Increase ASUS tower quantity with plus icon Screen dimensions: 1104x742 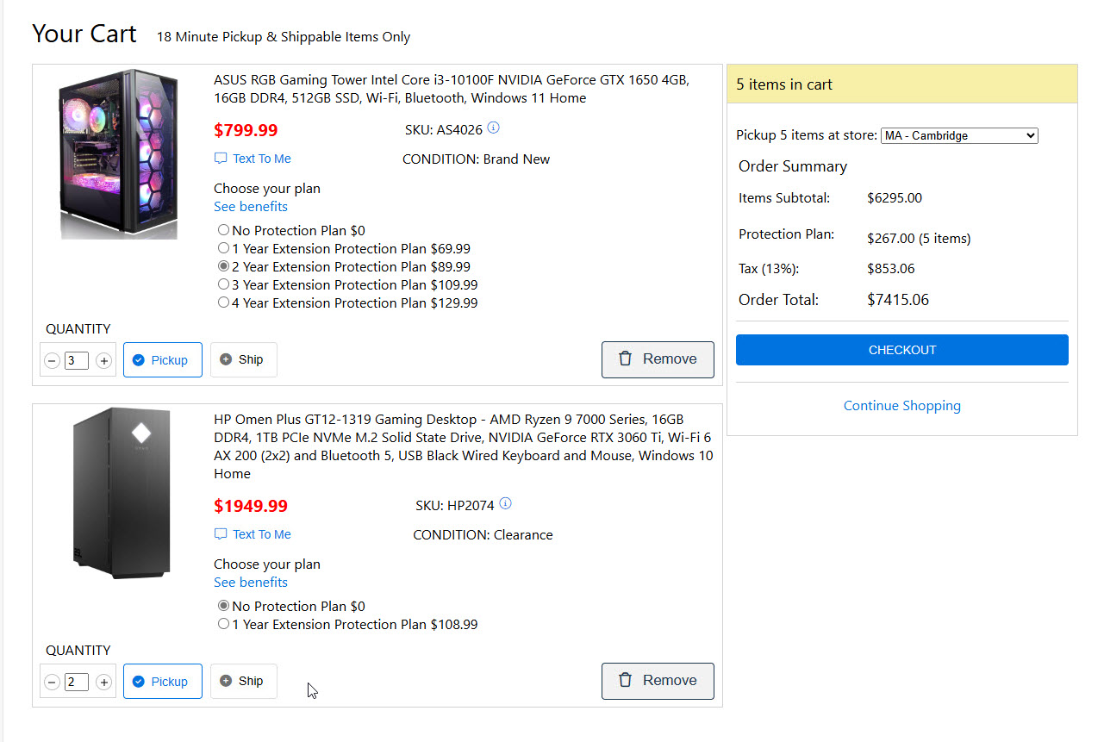tap(103, 360)
